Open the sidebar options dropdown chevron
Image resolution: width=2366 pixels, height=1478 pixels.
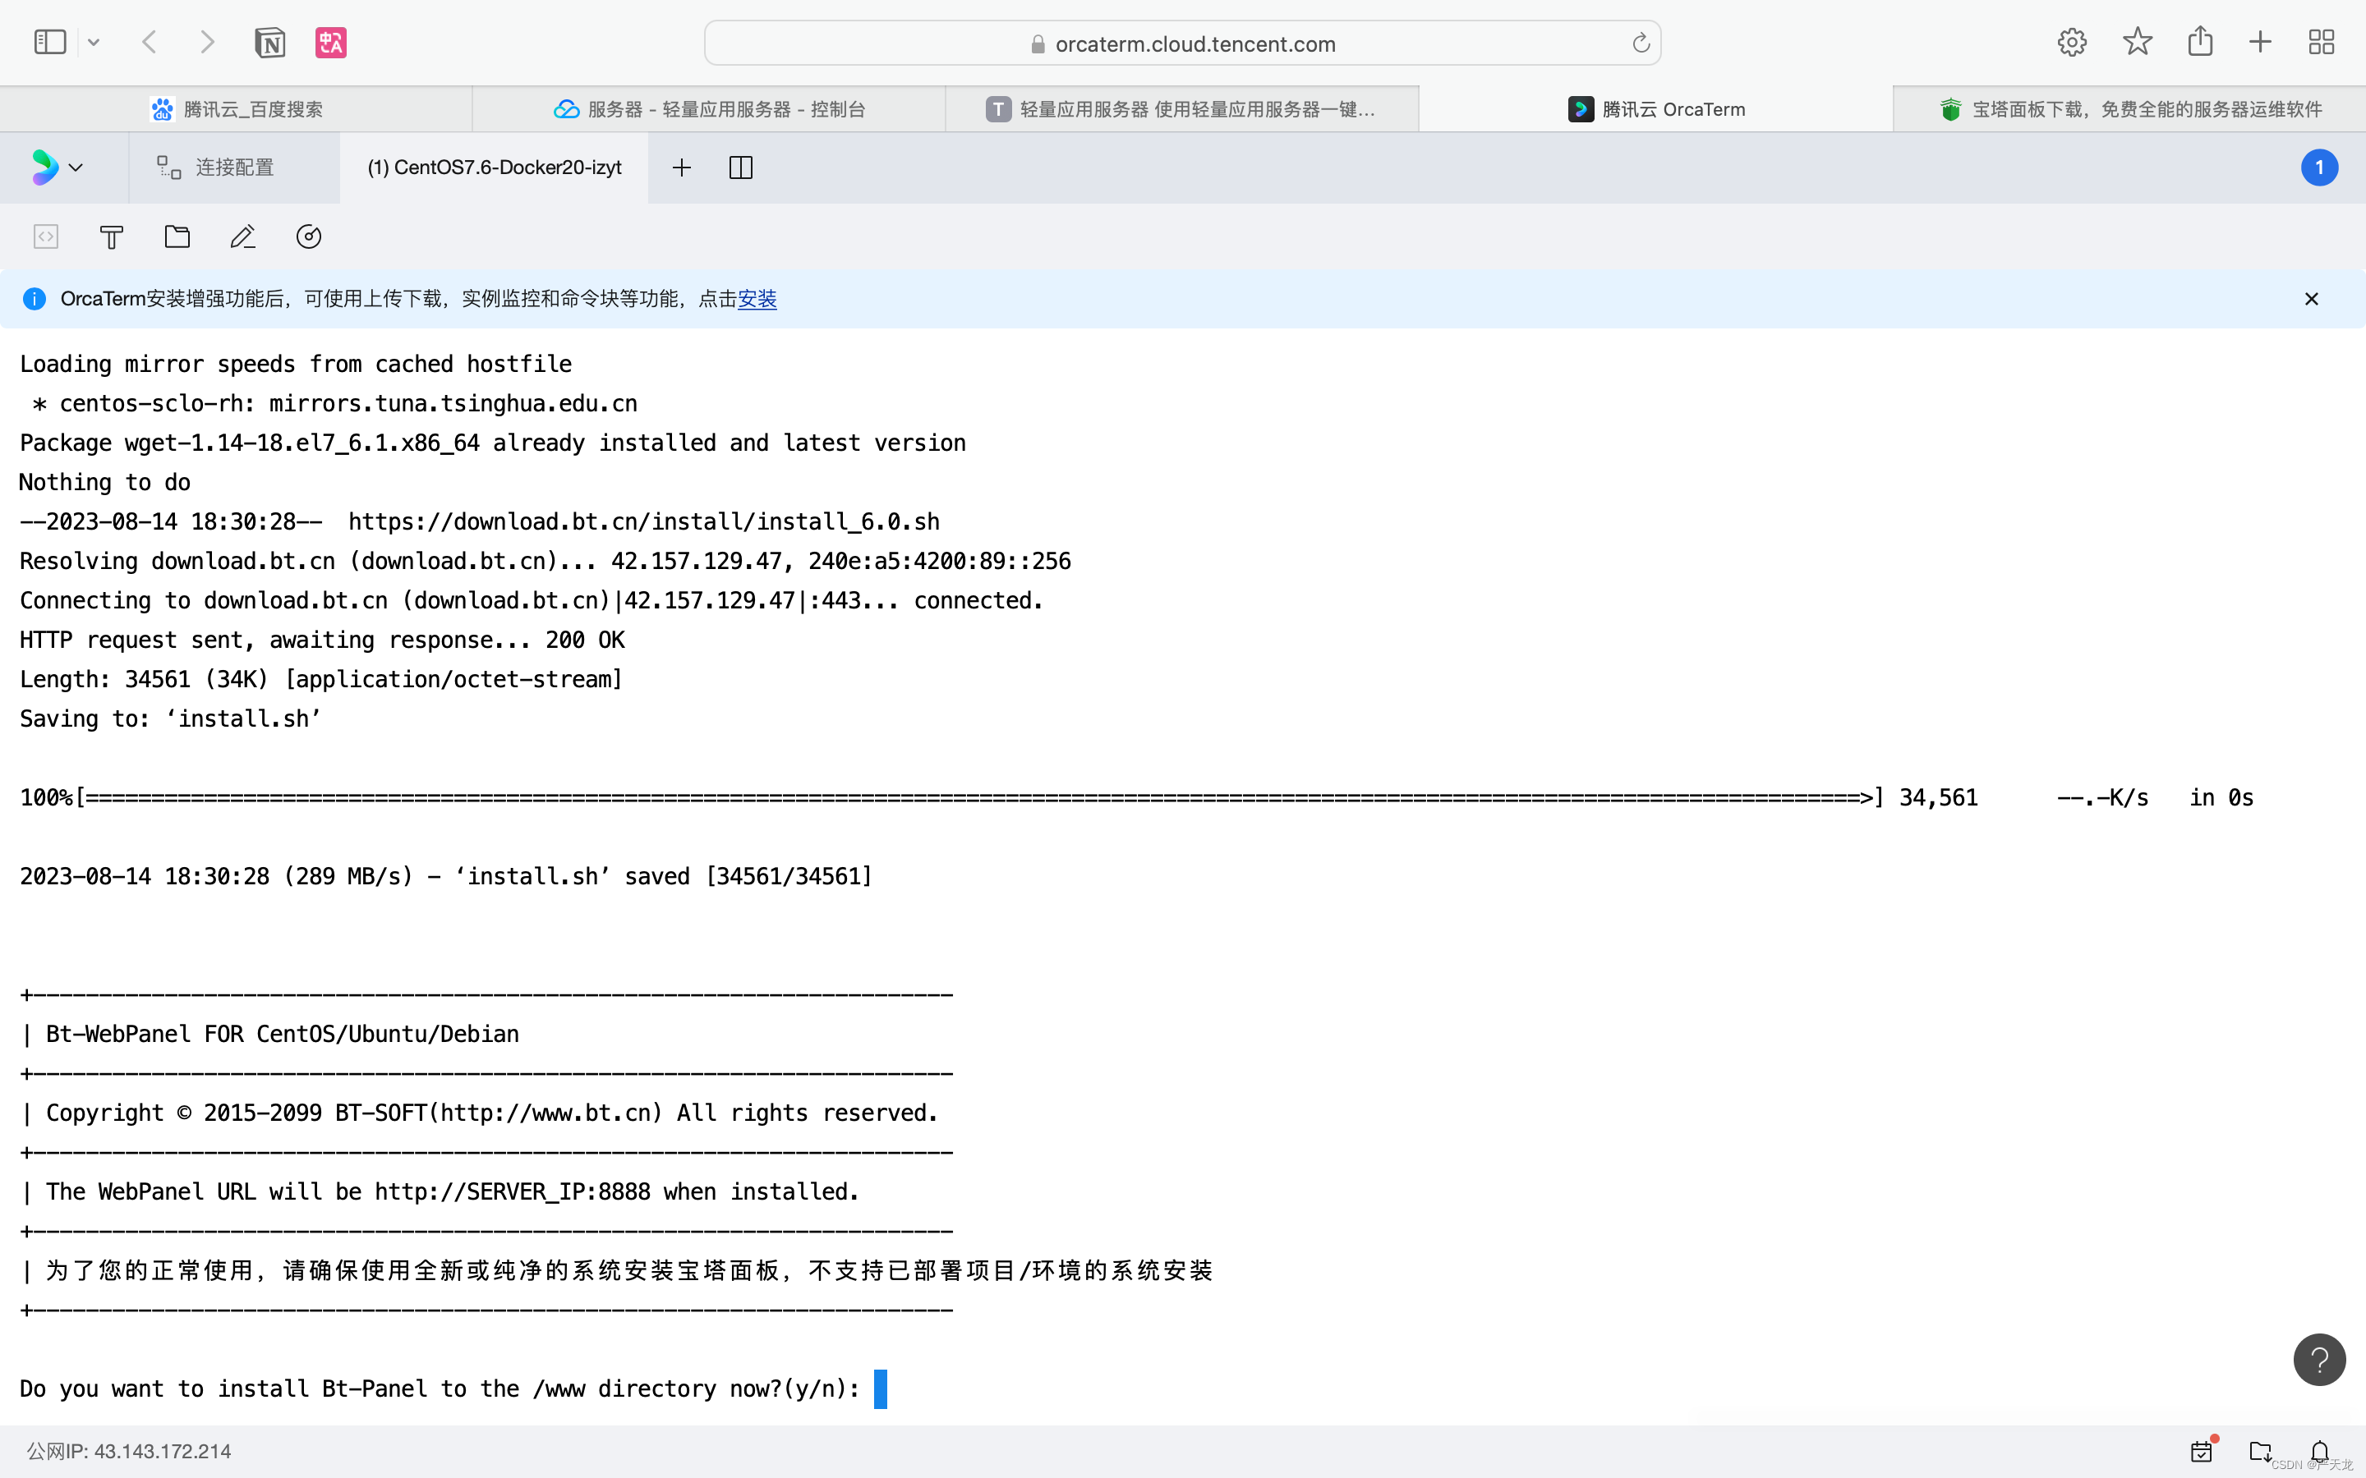coord(94,42)
